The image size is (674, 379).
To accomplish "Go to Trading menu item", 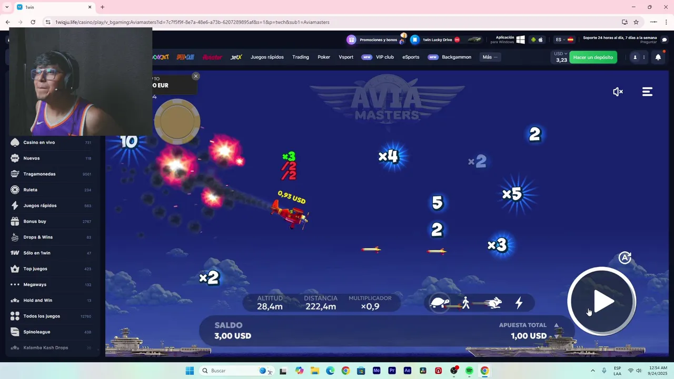I will coord(301,57).
